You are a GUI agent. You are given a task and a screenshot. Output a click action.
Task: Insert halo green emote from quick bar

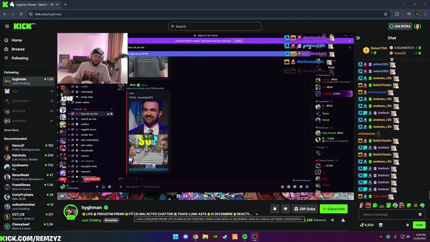click(388, 205)
